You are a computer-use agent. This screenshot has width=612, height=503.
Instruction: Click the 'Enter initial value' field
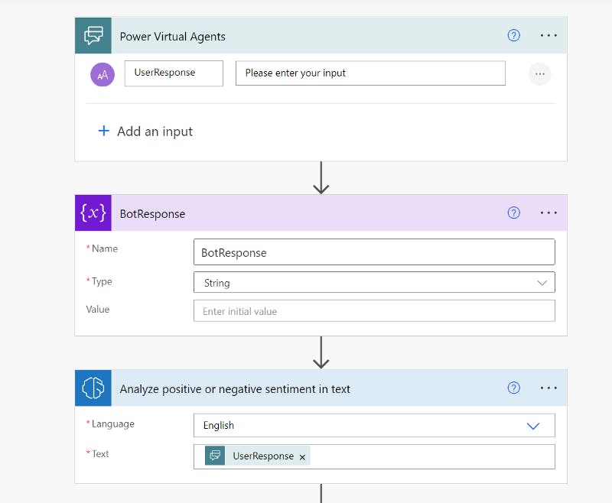pyautogui.click(x=374, y=311)
